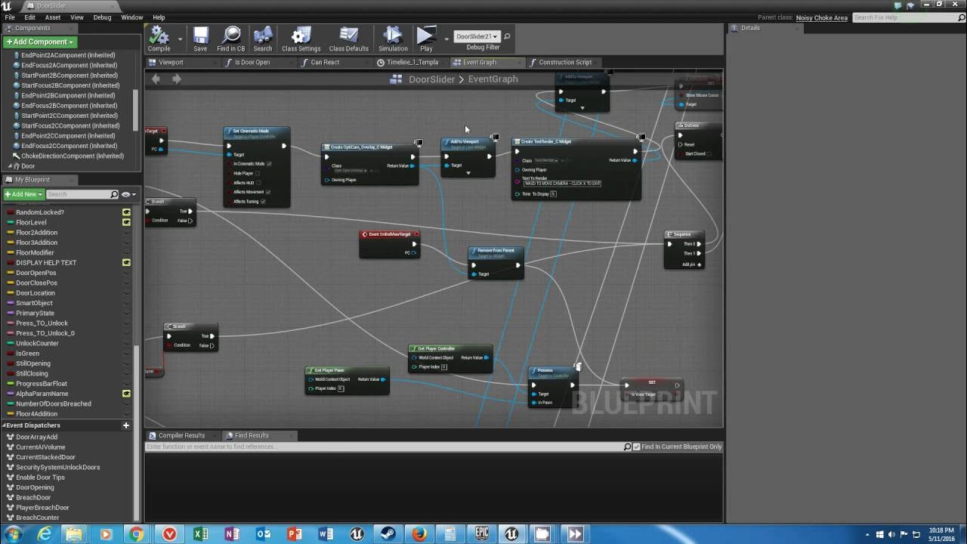Click Search For Help field
This screenshot has width=967, height=544.
(x=906, y=17)
